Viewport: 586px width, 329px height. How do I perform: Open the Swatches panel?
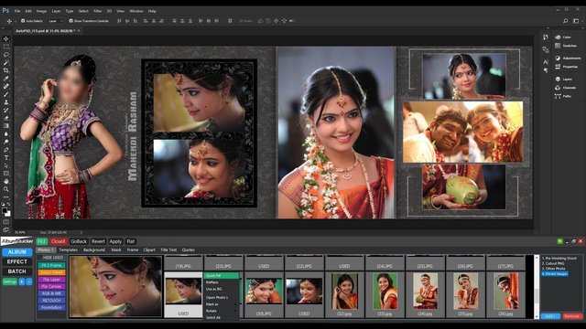click(x=565, y=46)
